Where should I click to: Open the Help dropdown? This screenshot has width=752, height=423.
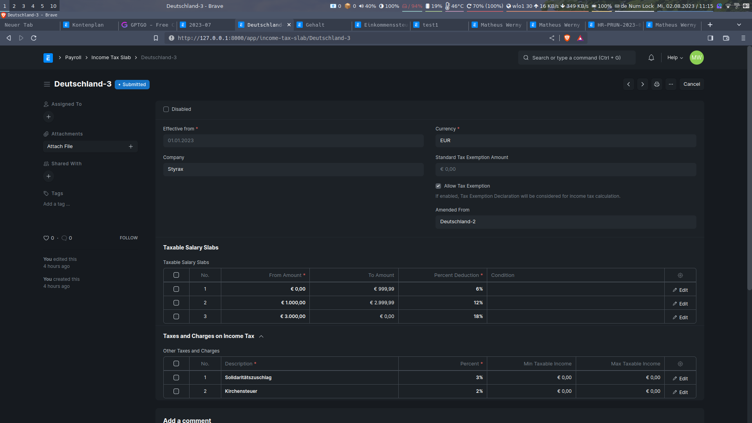[x=674, y=58]
